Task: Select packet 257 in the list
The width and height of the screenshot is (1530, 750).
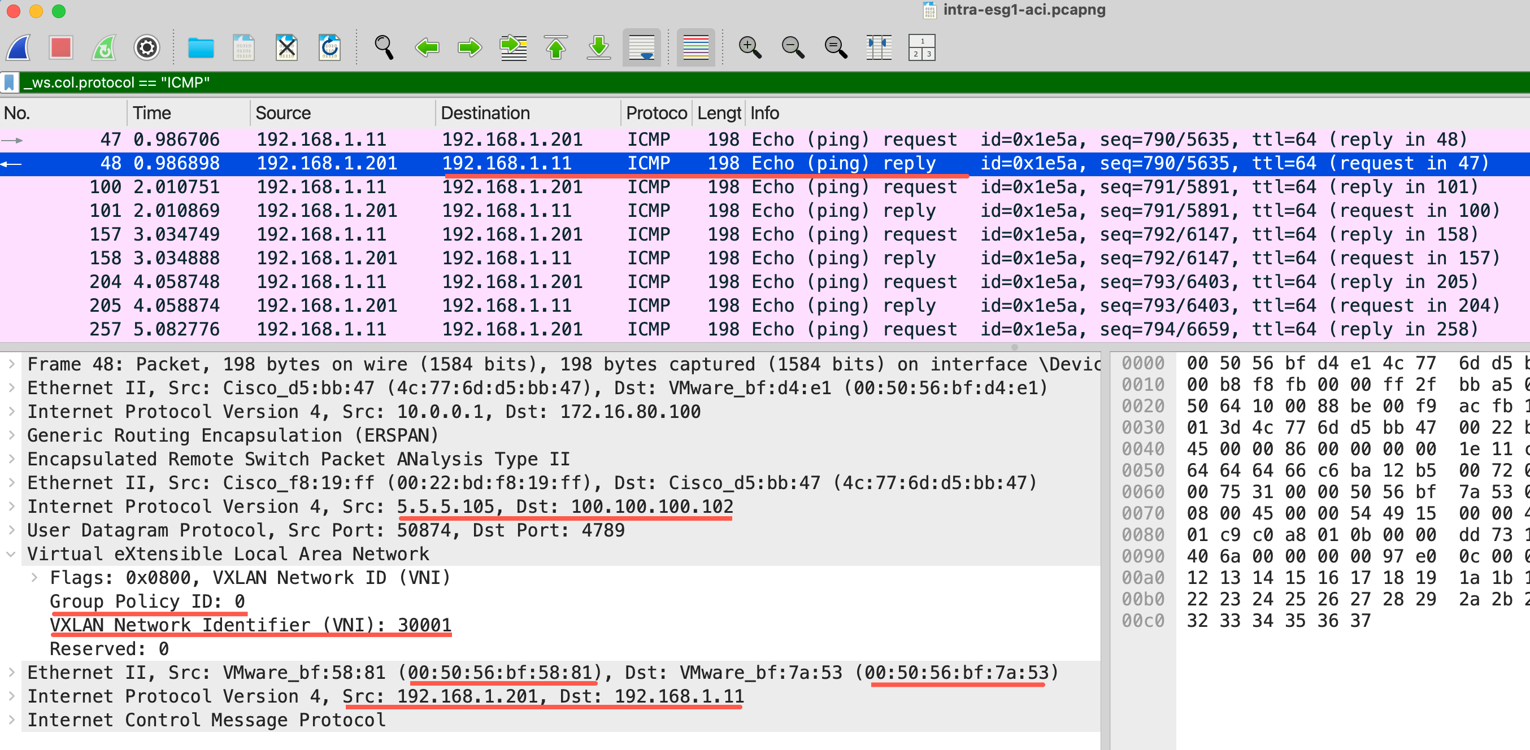Action: pyautogui.click(x=765, y=330)
